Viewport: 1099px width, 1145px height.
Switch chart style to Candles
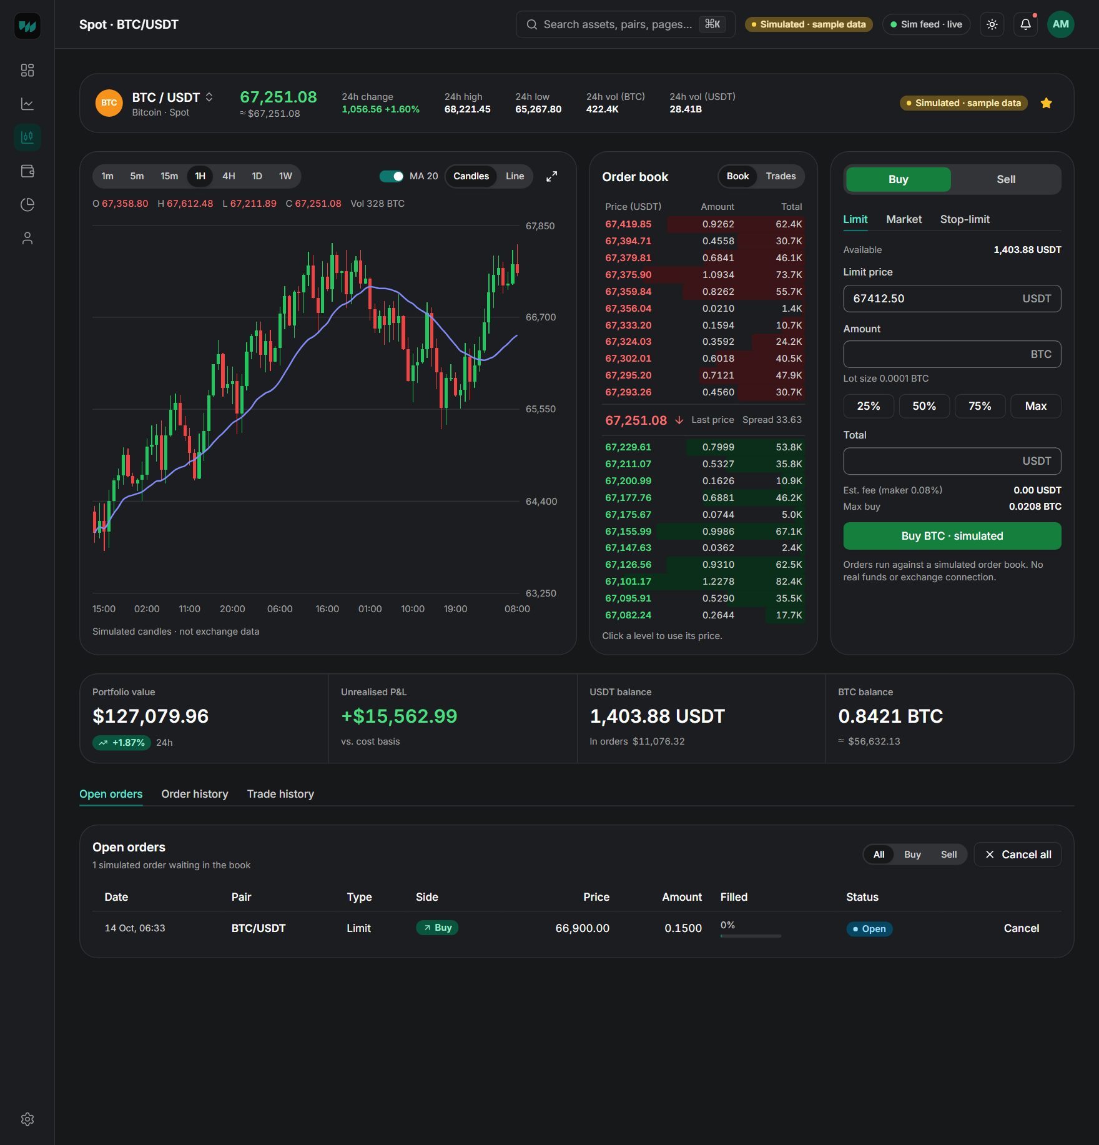471,176
